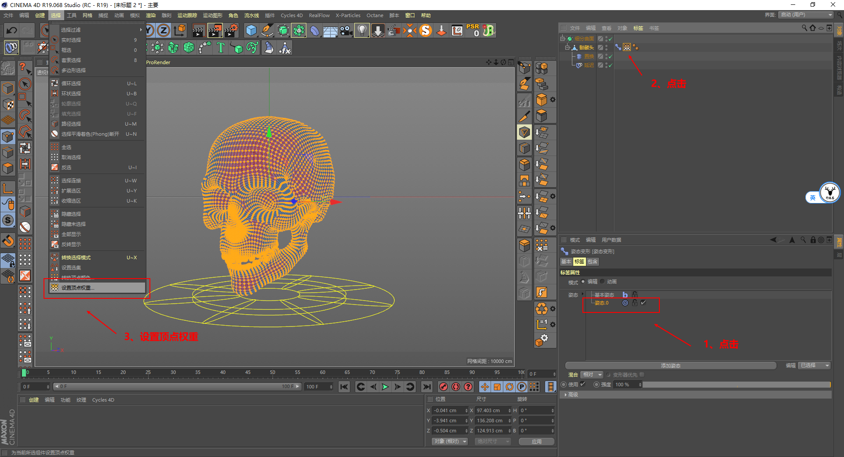844x457 pixels.
Task: Toggle the 姿态.0 enable checkmark
Action: 644,303
